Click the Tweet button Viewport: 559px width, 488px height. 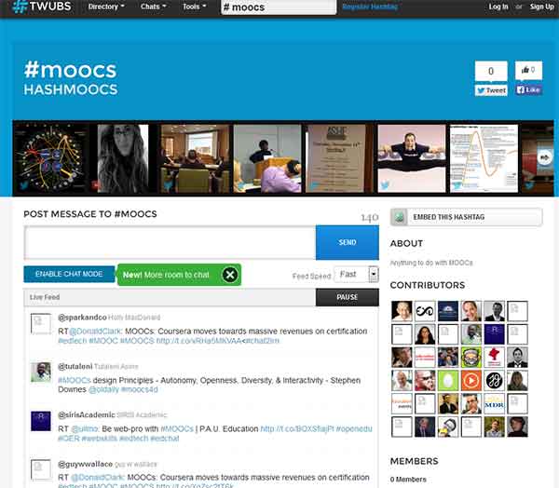[x=491, y=90]
